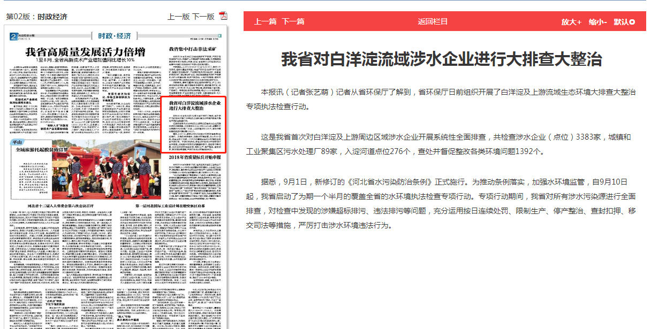The image size is (651, 329).
Task: Go to previous page with 上一版
Action: [x=178, y=17]
